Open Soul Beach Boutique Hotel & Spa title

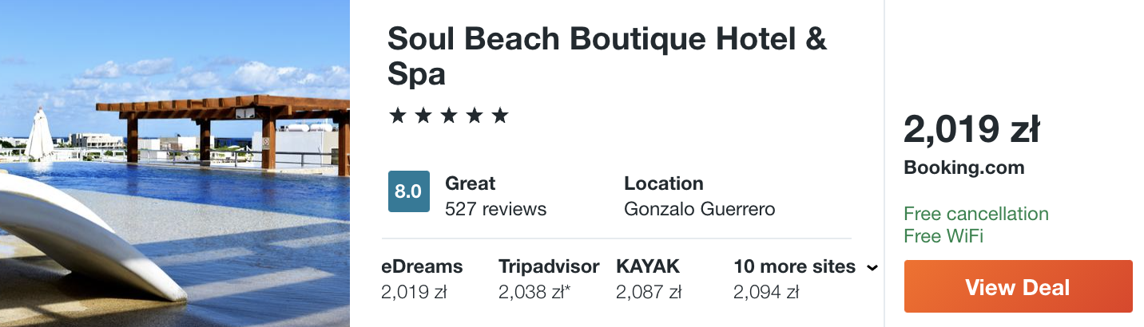click(x=606, y=56)
